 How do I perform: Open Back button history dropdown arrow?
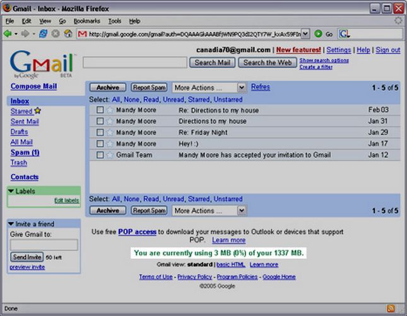[16, 34]
